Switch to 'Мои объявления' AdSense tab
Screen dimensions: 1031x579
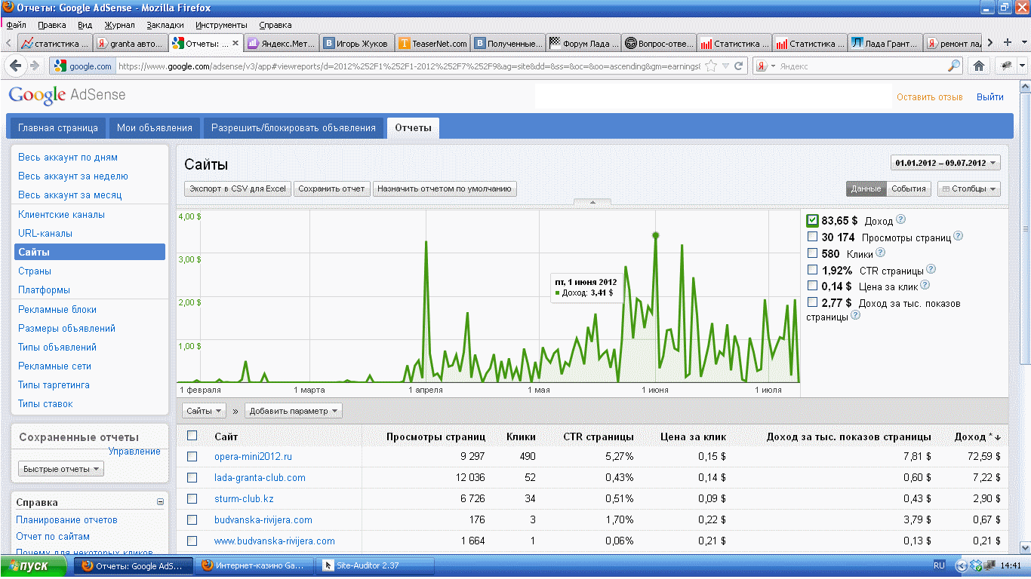(x=155, y=127)
